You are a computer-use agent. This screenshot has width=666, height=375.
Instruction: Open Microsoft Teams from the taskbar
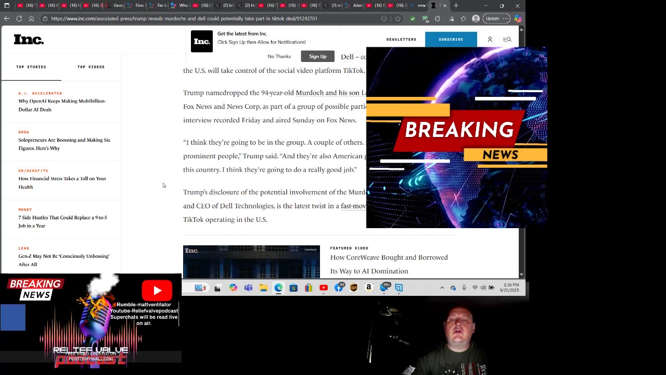pyautogui.click(x=248, y=287)
